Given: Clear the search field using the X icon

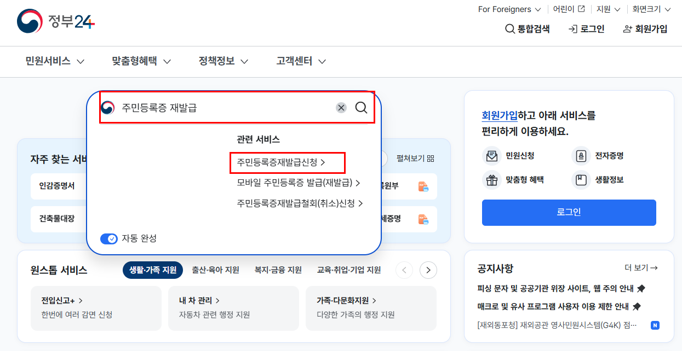Looking at the screenshot, I should 341,108.
